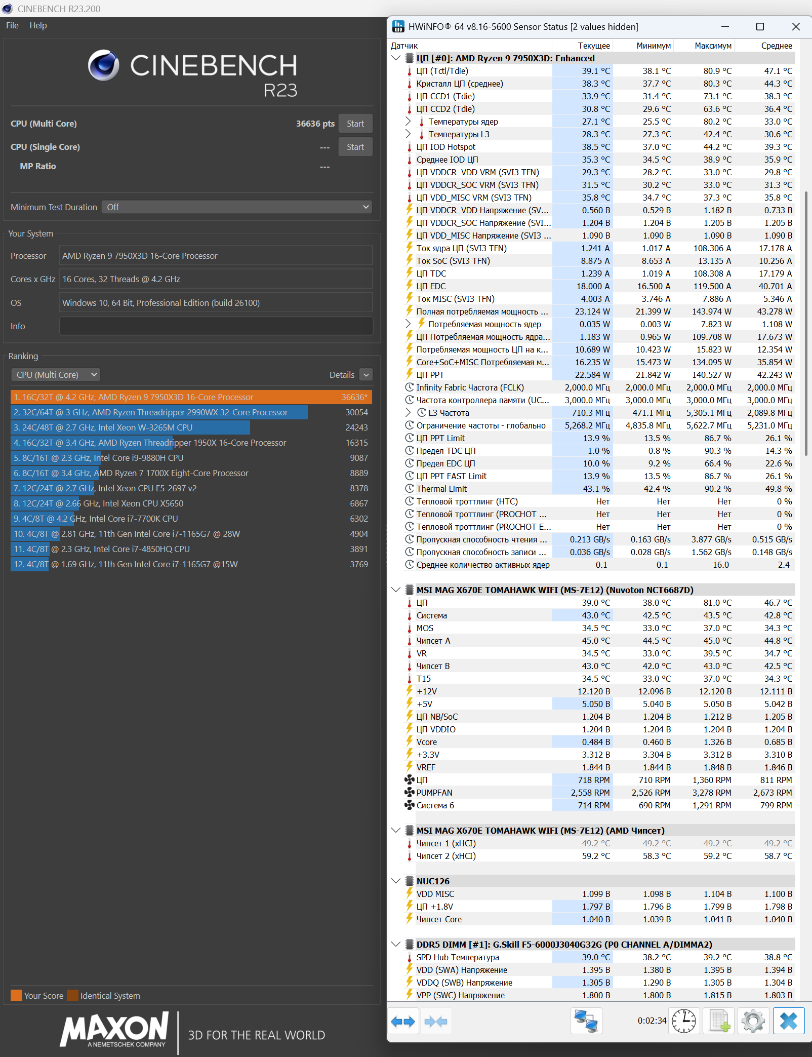The image size is (812, 1057).
Task: Minimize the HWiNFO Sensor Status window
Action: 725,26
